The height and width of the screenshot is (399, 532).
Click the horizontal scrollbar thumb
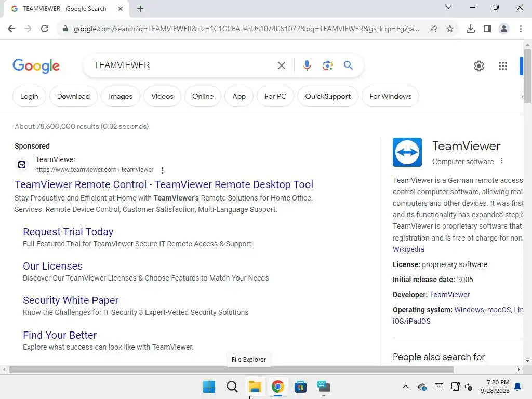click(231, 369)
